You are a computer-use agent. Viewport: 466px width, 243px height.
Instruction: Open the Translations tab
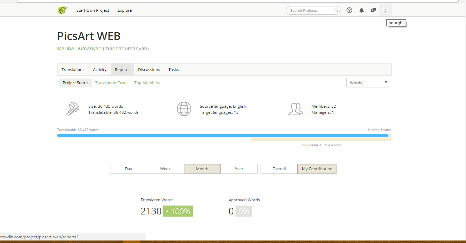pos(73,70)
